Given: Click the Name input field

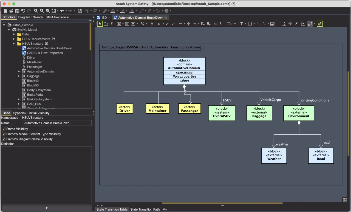Looking at the screenshot, I should [57, 123].
